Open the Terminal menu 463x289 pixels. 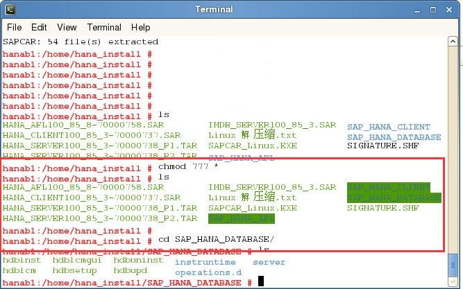pyautogui.click(x=104, y=28)
